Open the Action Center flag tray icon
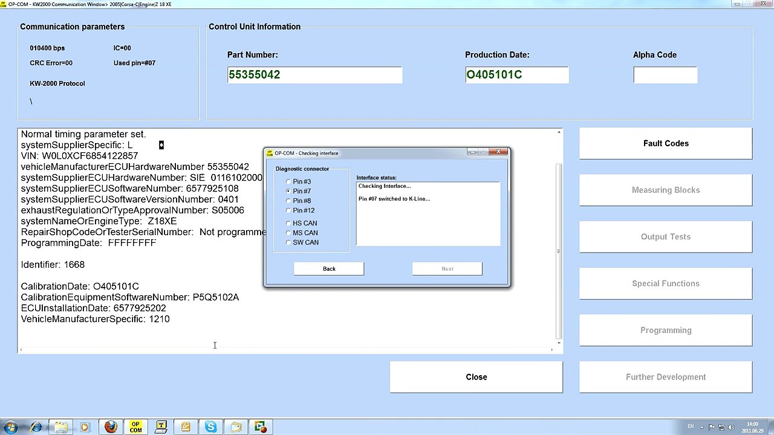 (712, 427)
